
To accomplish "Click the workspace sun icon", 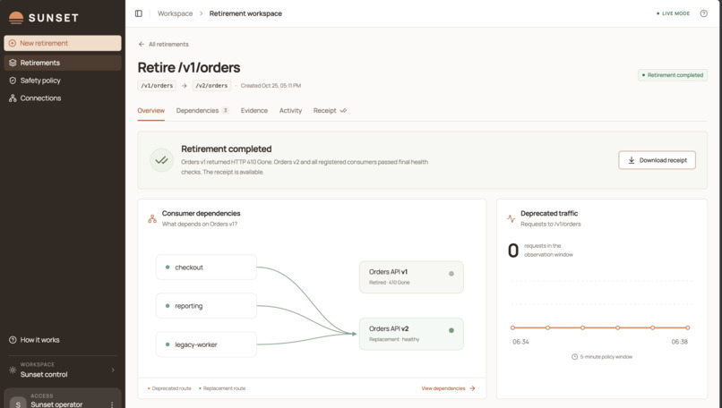I will (x=13, y=370).
